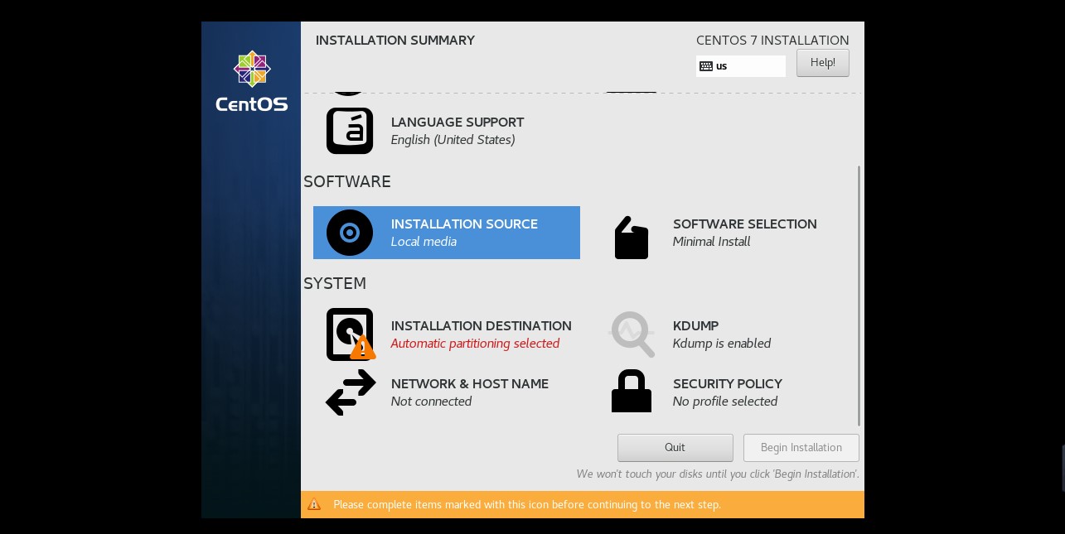
Task: Click the Quit button
Action: click(x=675, y=448)
